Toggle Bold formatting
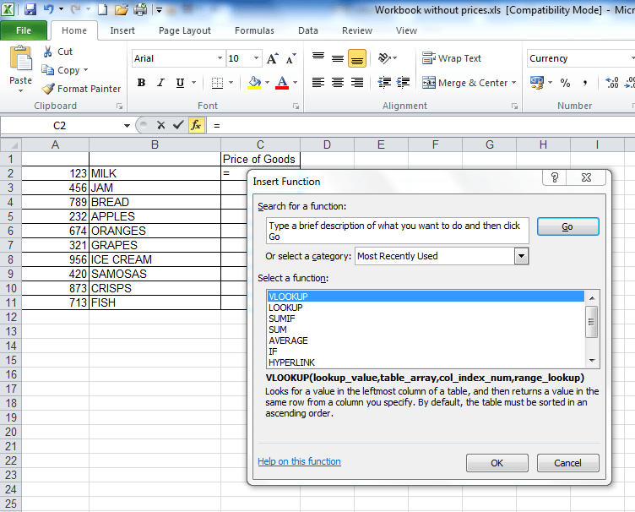 point(141,83)
